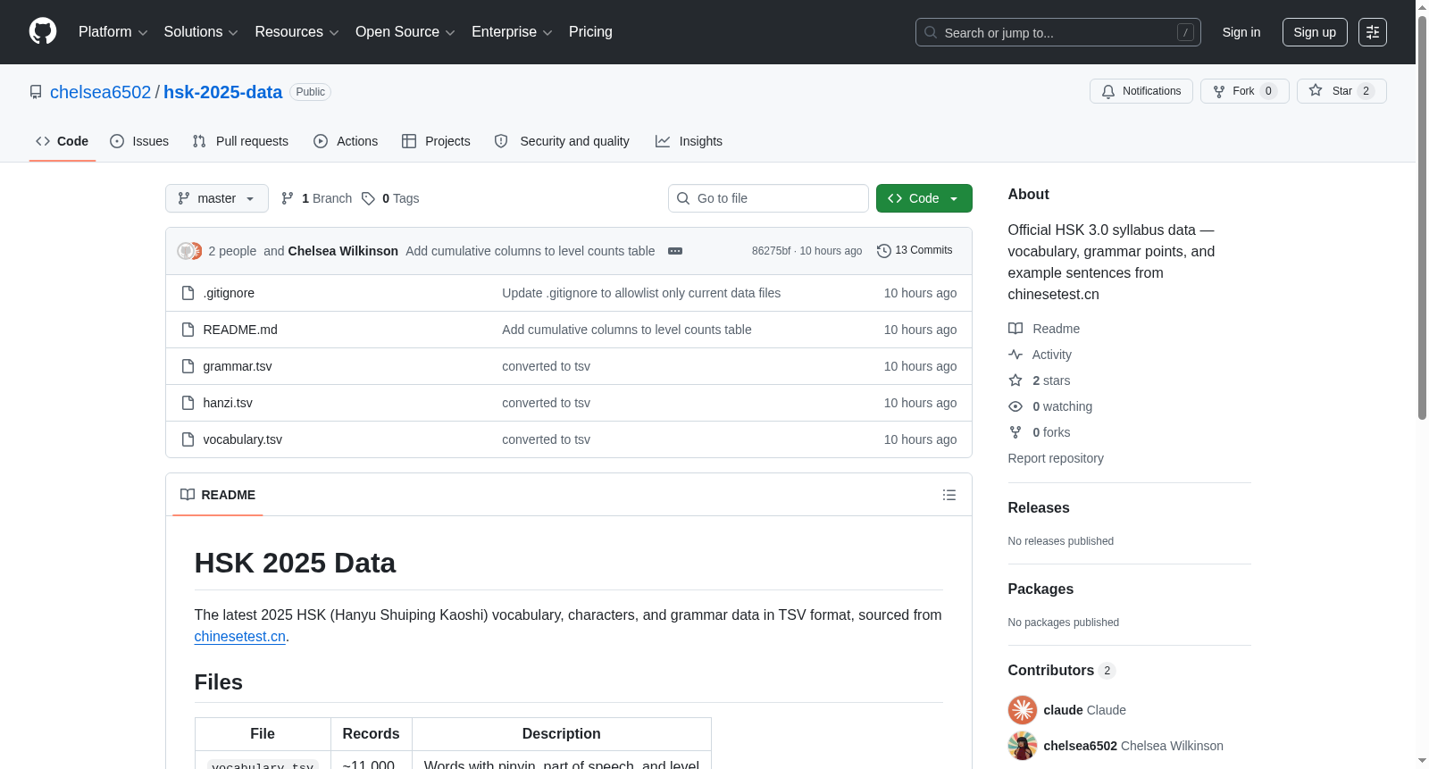Click the commit history clock icon
Viewport: 1429px width, 769px height.
(x=884, y=251)
